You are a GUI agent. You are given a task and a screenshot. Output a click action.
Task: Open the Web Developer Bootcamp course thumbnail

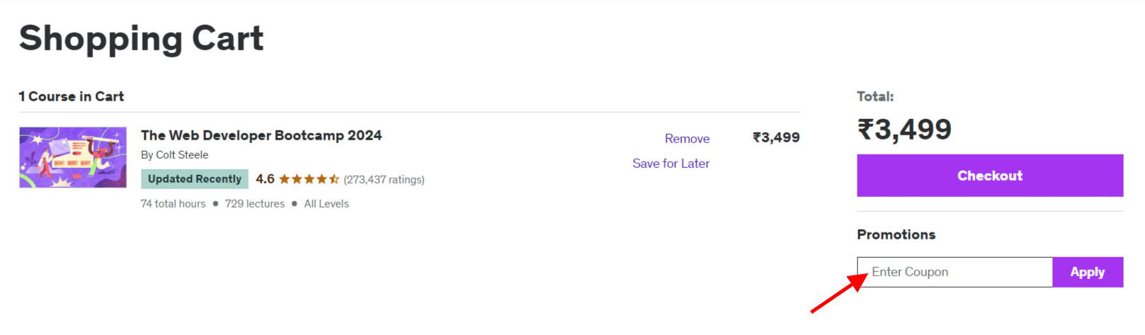pyautogui.click(x=73, y=157)
